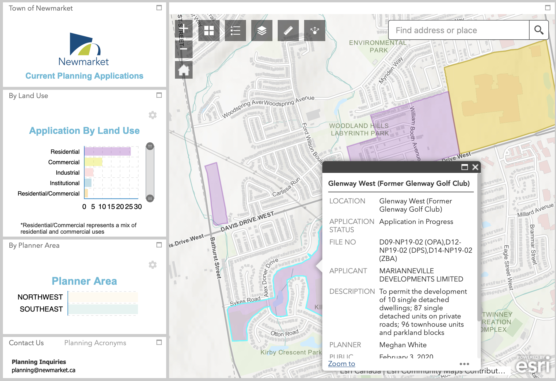Click the chart scrollbar bottom handle

[x=150, y=198]
